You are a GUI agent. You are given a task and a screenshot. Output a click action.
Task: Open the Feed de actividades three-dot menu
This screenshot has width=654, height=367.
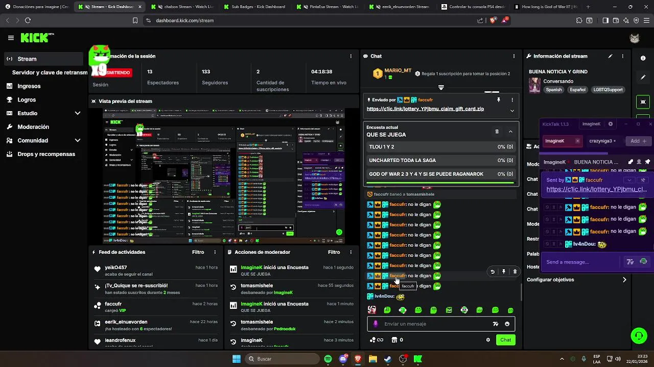tap(215, 252)
